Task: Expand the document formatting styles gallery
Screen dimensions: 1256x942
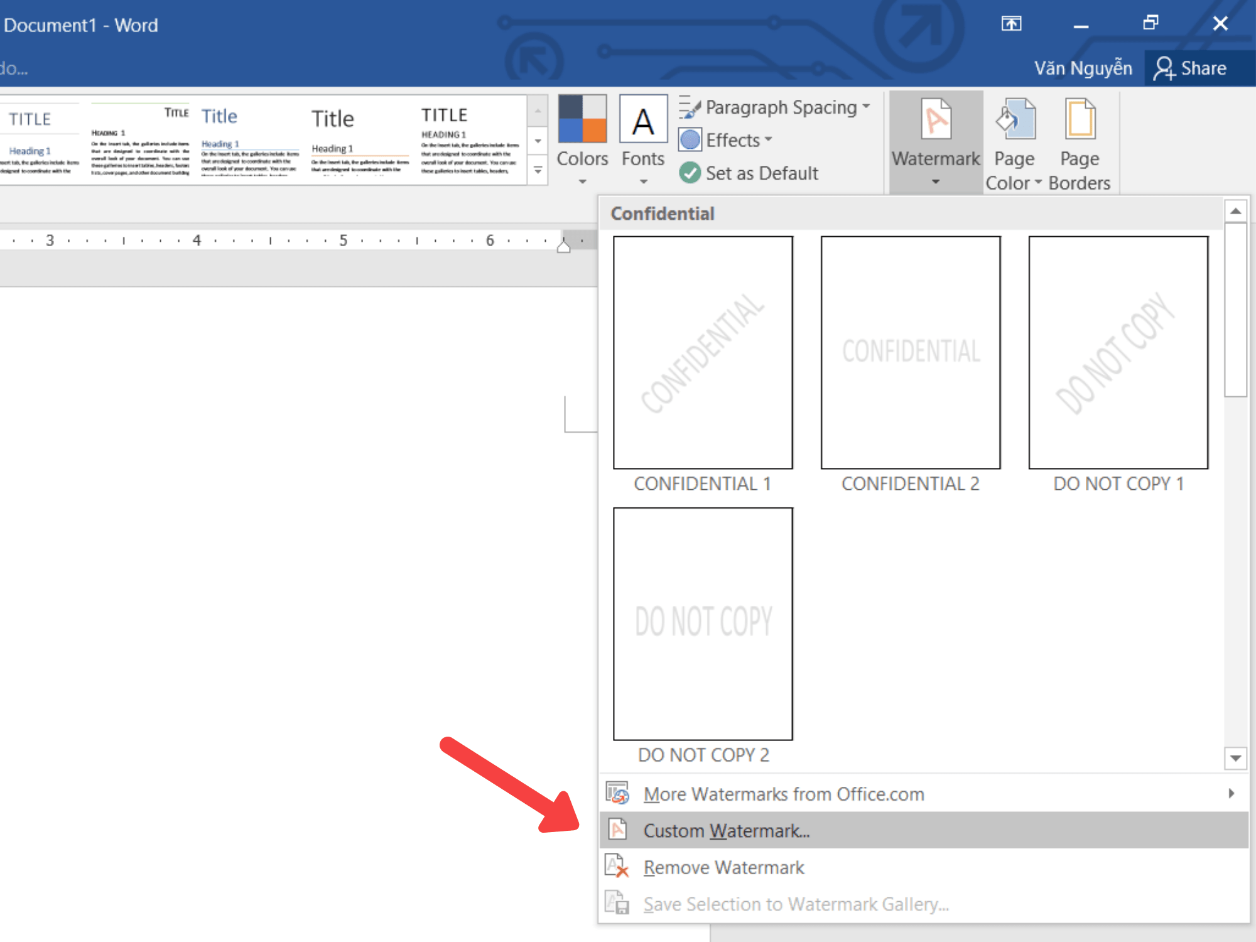Action: (x=538, y=170)
